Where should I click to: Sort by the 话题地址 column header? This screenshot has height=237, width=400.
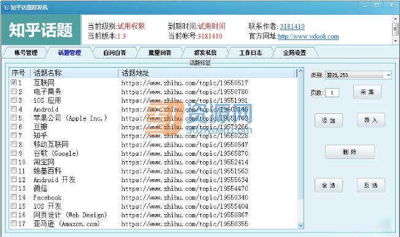click(206, 73)
